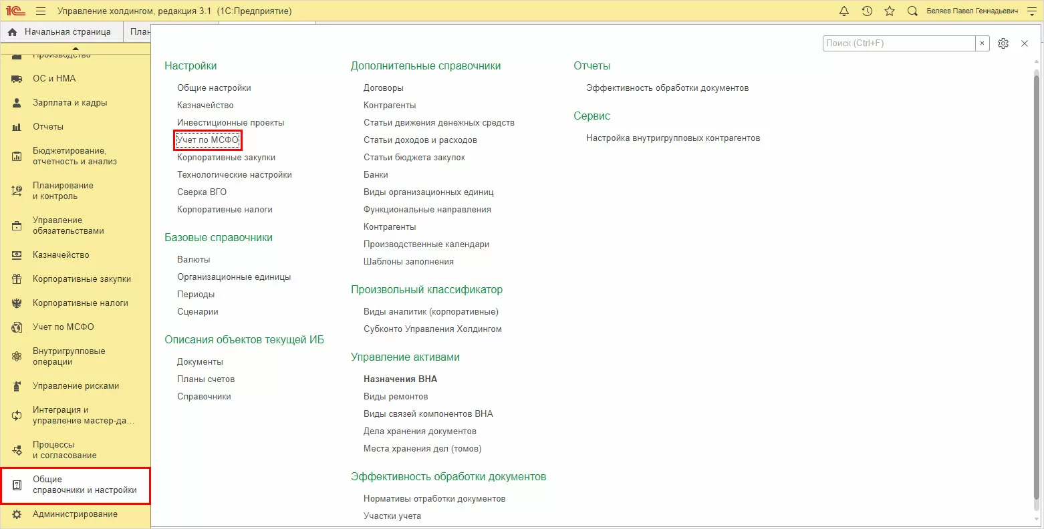Open Корпоративные закупки section in the sidebar
Viewport: 1044px width, 529px height.
tap(76, 279)
